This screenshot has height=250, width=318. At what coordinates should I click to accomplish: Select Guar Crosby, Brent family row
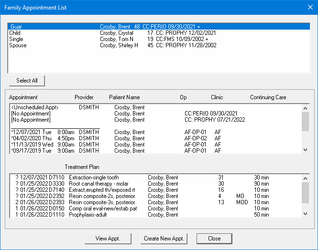[159, 27]
